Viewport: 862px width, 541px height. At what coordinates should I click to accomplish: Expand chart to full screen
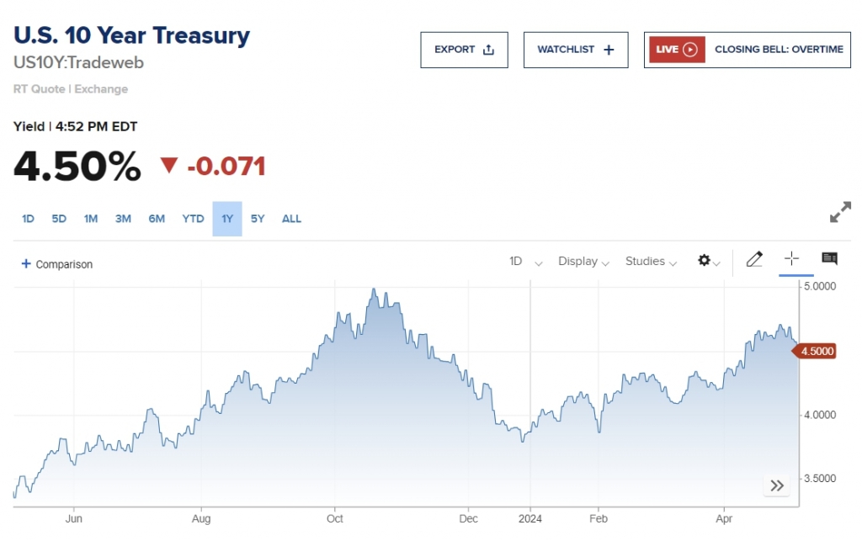click(x=840, y=213)
